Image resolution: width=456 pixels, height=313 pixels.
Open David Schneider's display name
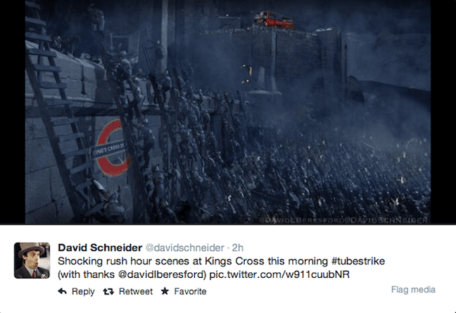100,248
